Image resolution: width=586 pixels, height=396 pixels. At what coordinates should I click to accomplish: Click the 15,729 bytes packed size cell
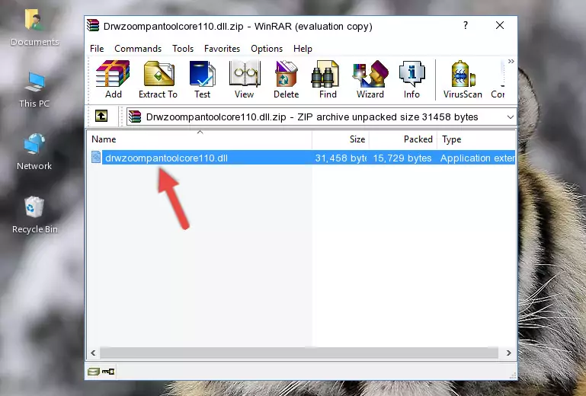click(402, 158)
